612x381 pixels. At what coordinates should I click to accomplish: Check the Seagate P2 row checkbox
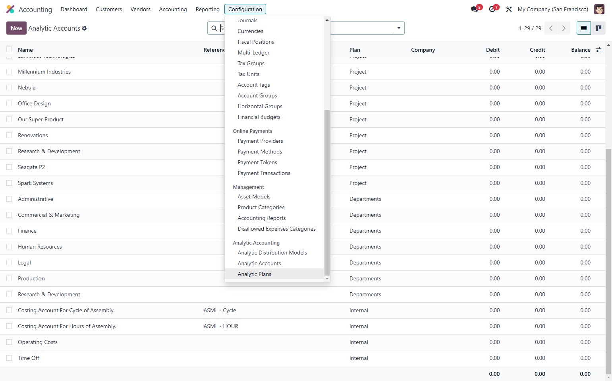pos(9,167)
